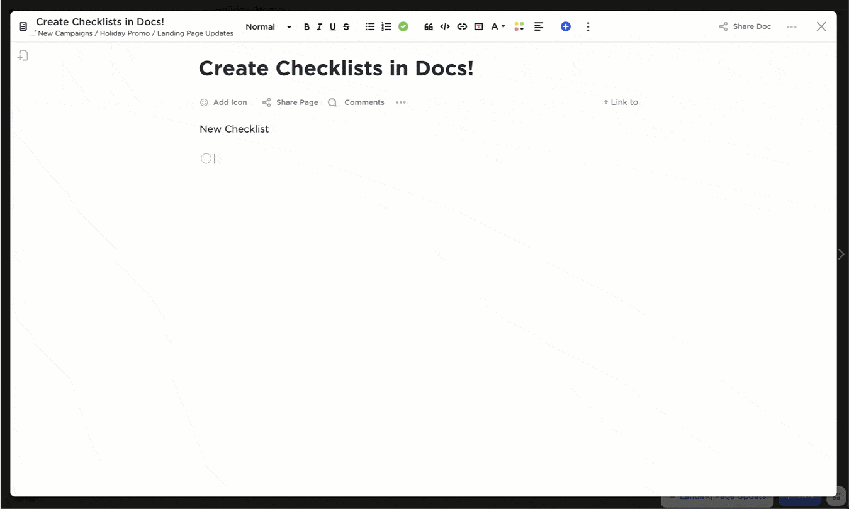Click the add page icon in left margin
This screenshot has width=849, height=509.
(x=23, y=55)
